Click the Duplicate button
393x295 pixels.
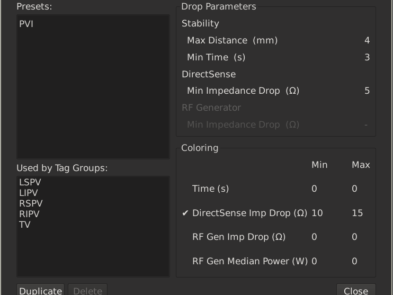click(x=40, y=290)
